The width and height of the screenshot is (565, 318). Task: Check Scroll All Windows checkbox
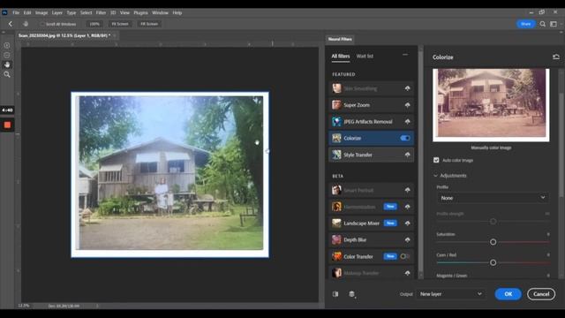pyautogui.click(x=42, y=24)
